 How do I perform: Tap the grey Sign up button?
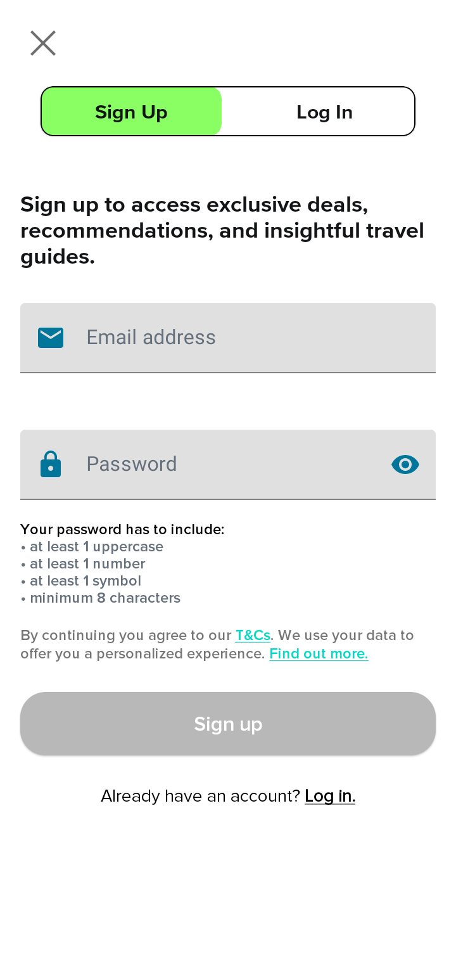(228, 724)
